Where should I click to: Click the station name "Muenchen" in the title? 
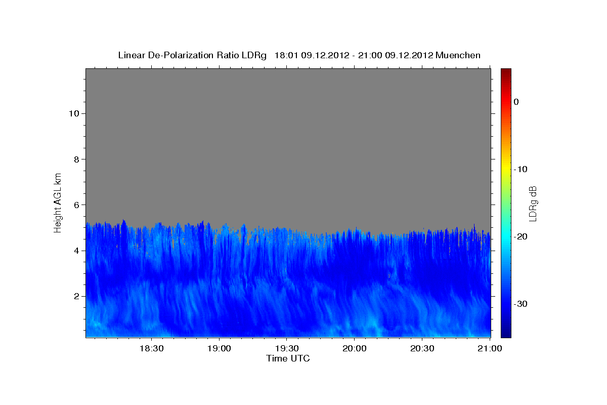pos(458,55)
